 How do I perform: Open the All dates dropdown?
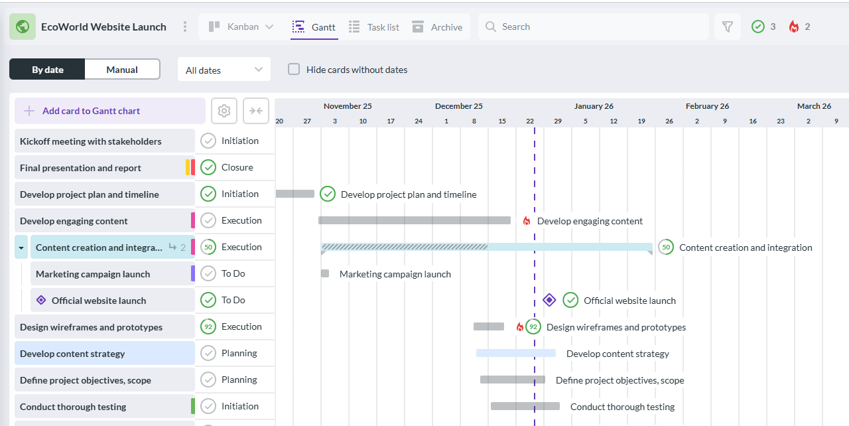click(224, 68)
